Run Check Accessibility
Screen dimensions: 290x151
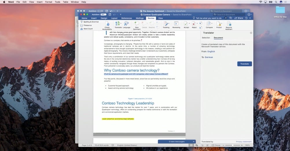tap(107, 26)
